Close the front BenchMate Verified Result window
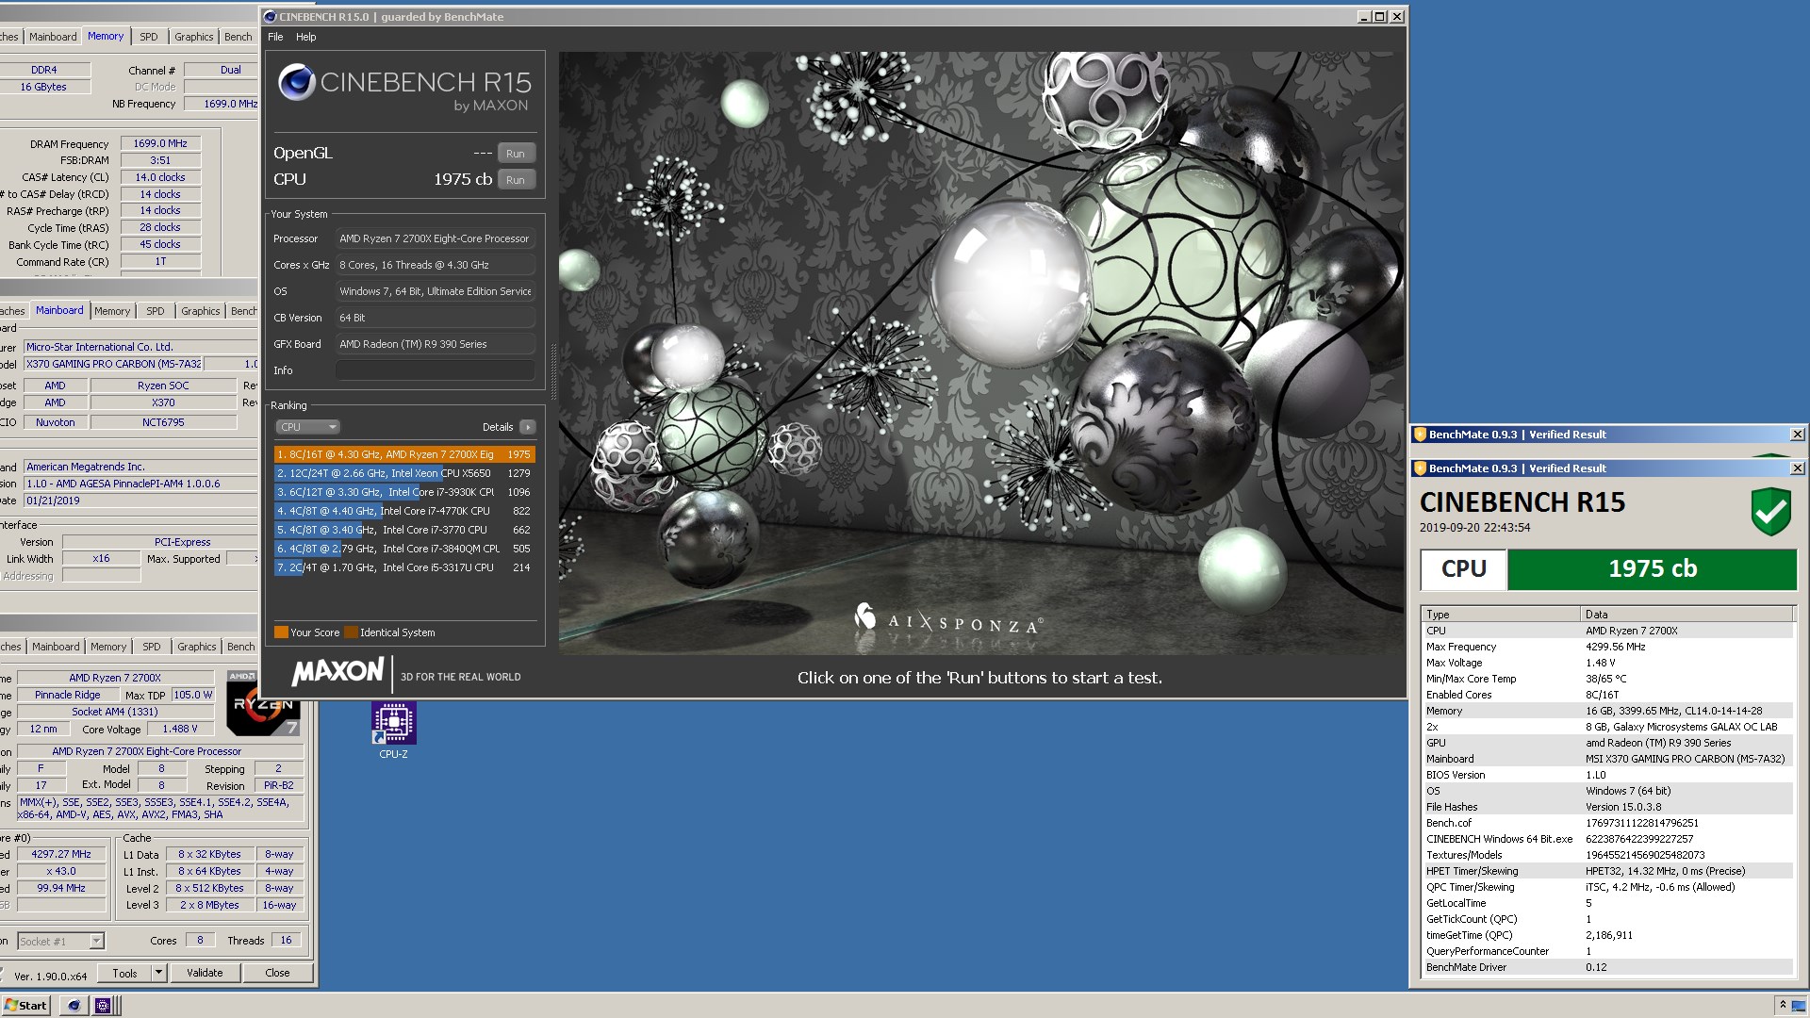 pyautogui.click(x=1797, y=468)
